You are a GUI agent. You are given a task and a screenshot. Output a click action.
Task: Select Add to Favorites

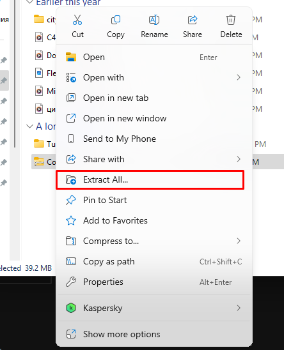click(154, 220)
